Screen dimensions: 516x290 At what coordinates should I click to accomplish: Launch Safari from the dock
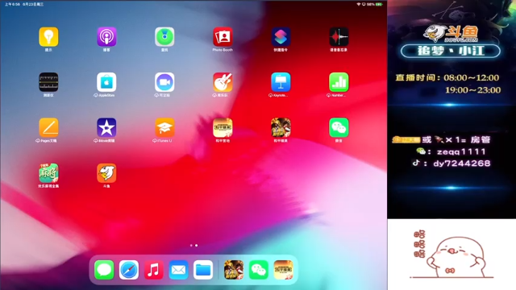pos(129,270)
